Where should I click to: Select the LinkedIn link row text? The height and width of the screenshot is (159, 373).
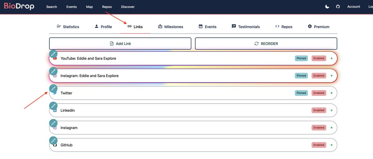(67, 110)
